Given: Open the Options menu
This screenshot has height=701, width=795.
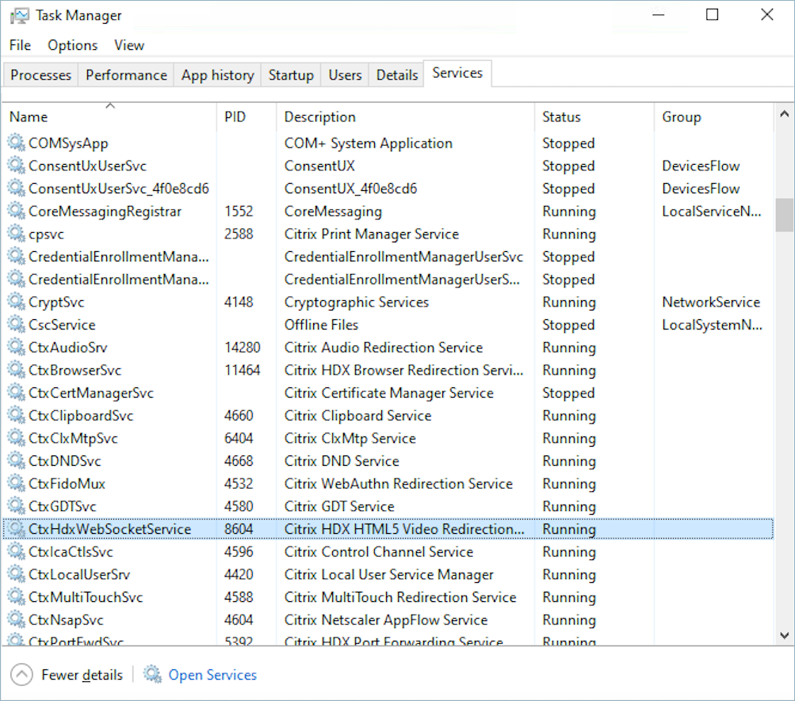Looking at the screenshot, I should point(72,45).
